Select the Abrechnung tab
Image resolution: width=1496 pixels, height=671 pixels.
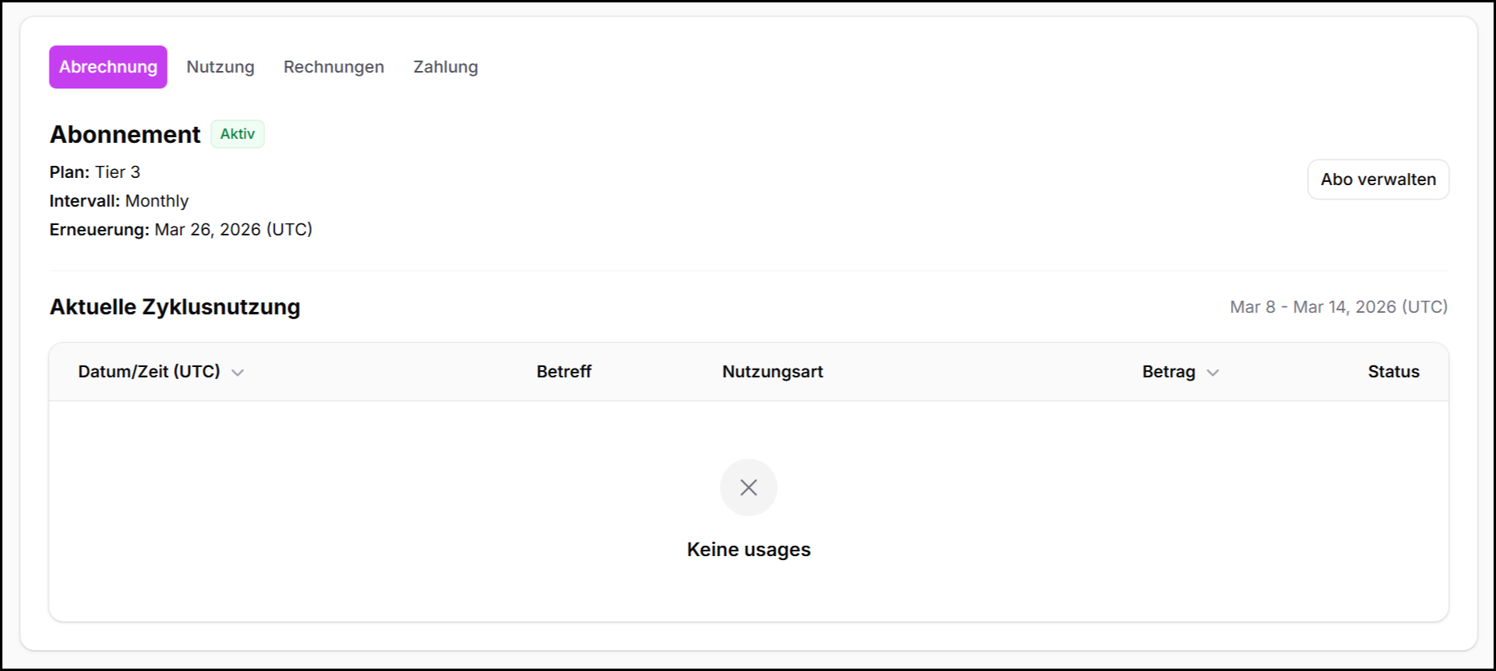point(108,67)
